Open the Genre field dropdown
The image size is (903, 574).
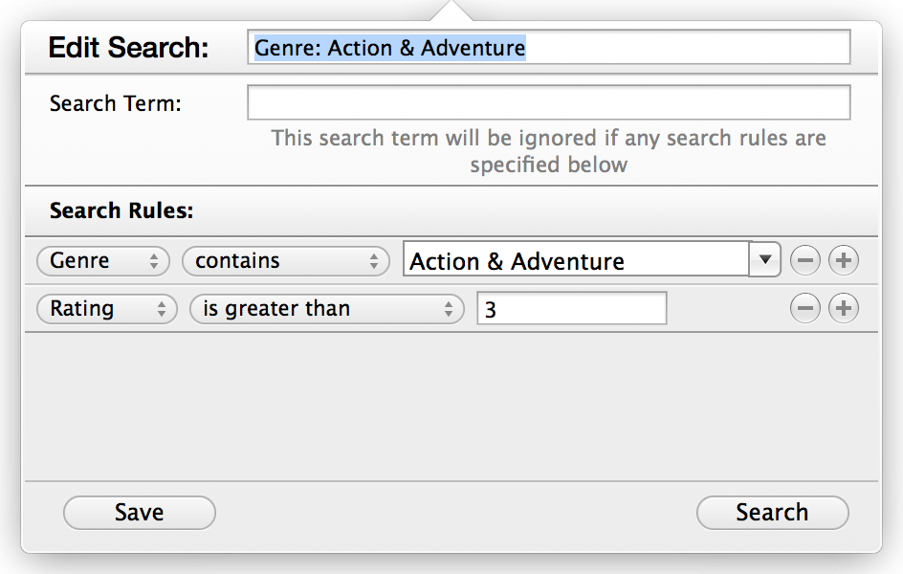click(x=102, y=260)
